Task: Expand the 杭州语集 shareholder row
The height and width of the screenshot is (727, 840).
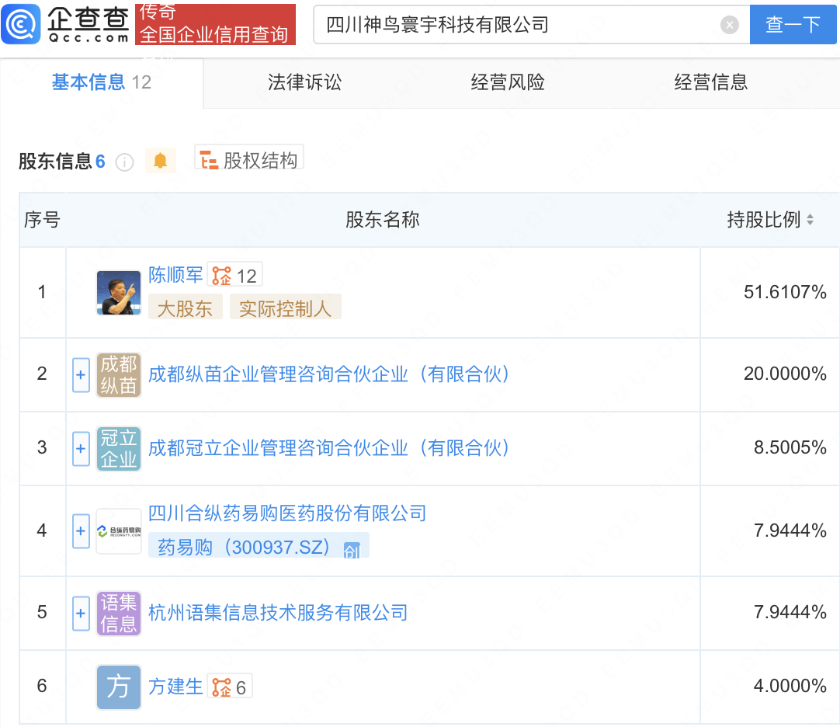Action: 81,614
